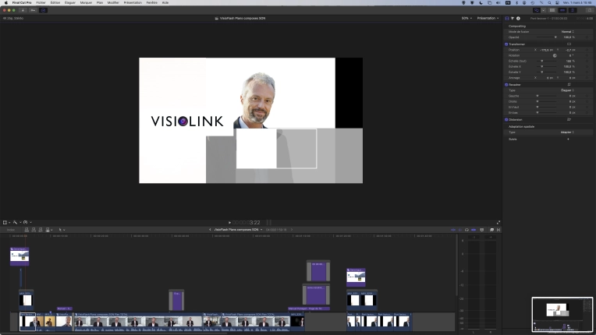Click the Rogner crop on-screen icon

pos(569,85)
